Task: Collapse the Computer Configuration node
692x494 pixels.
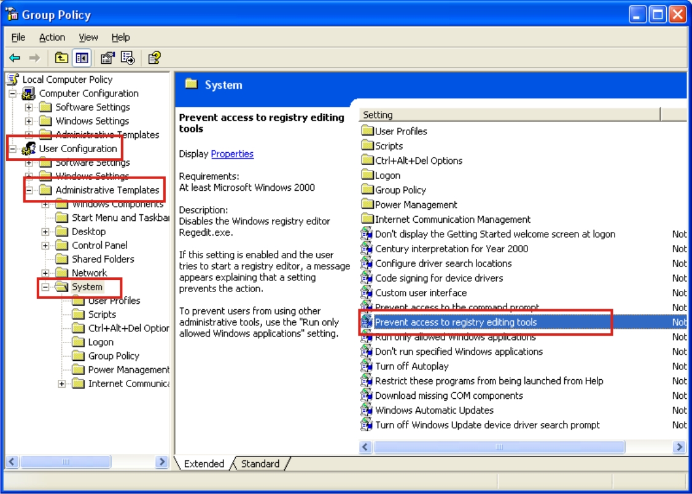Action: (x=12, y=93)
